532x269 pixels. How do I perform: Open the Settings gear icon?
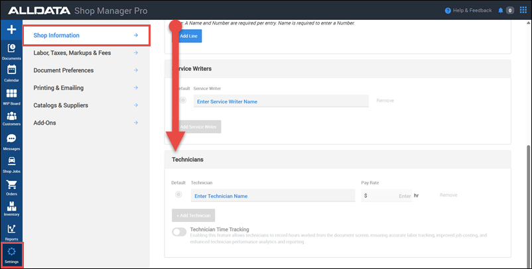[11, 254]
